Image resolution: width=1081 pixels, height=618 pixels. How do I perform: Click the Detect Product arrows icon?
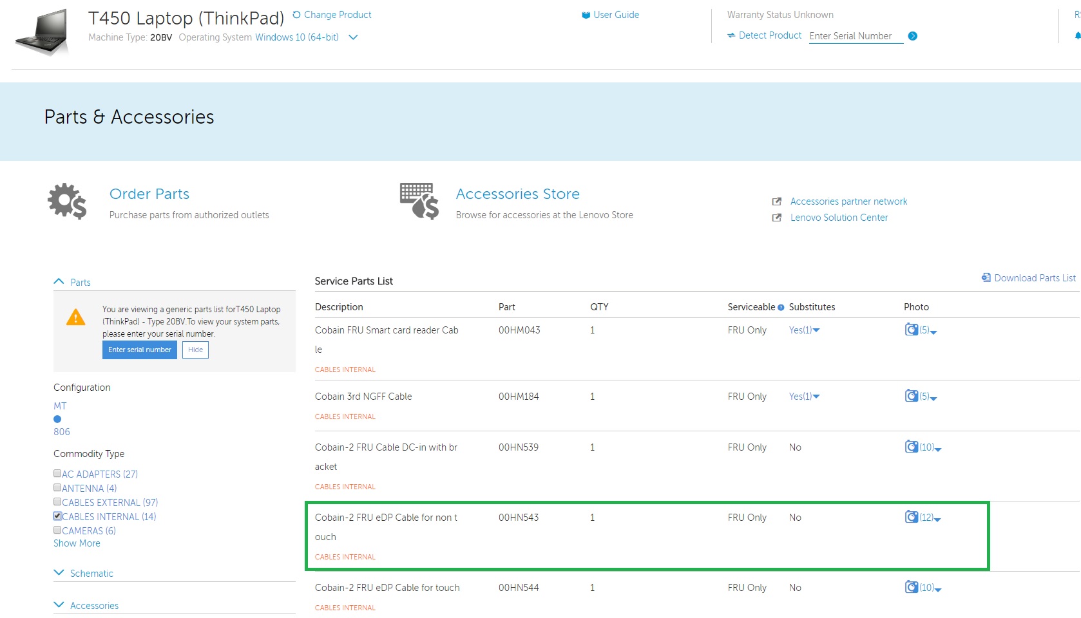[731, 35]
